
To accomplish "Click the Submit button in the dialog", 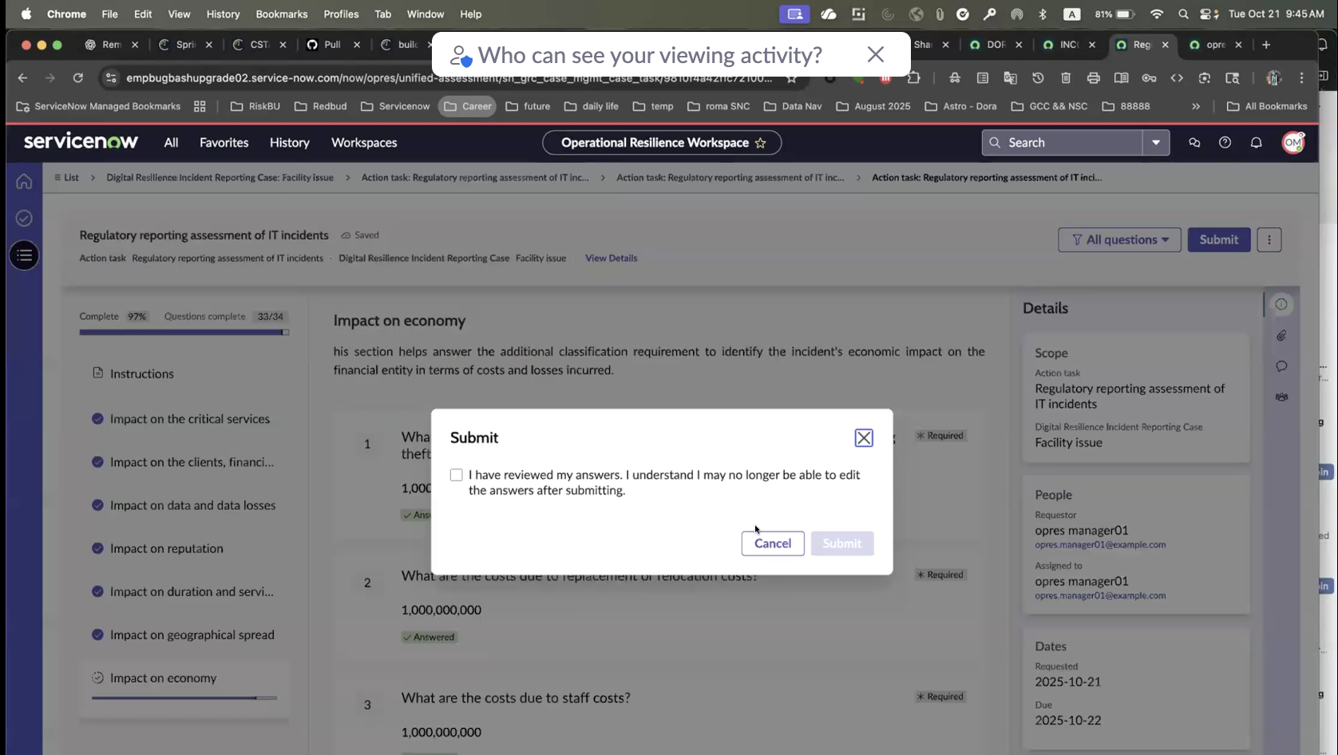I will click(842, 544).
